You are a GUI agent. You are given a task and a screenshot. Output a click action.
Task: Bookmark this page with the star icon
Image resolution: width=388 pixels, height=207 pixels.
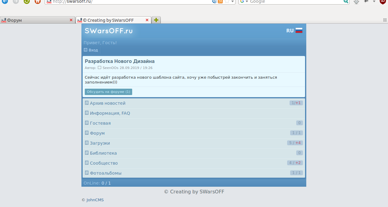coord(227,2)
